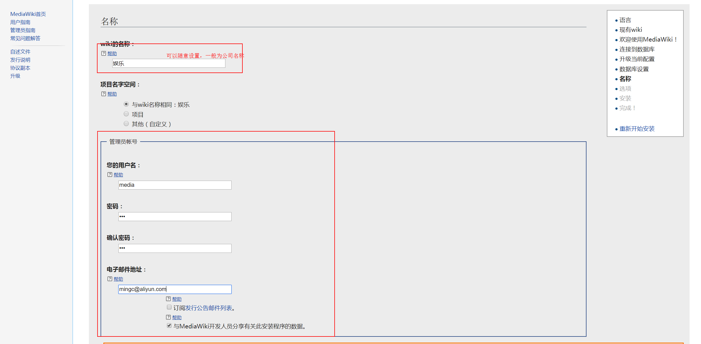Click 语言 step in installer list
Image resolution: width=701 pixels, height=344 pixels.
pyautogui.click(x=625, y=20)
